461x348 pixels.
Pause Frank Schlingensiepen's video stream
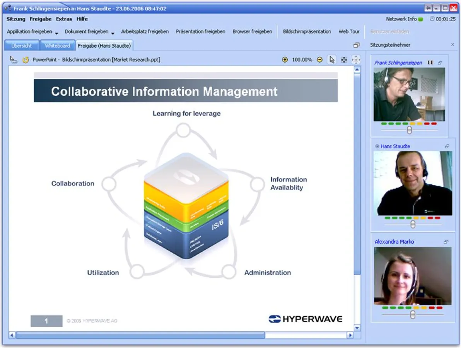[430, 62]
